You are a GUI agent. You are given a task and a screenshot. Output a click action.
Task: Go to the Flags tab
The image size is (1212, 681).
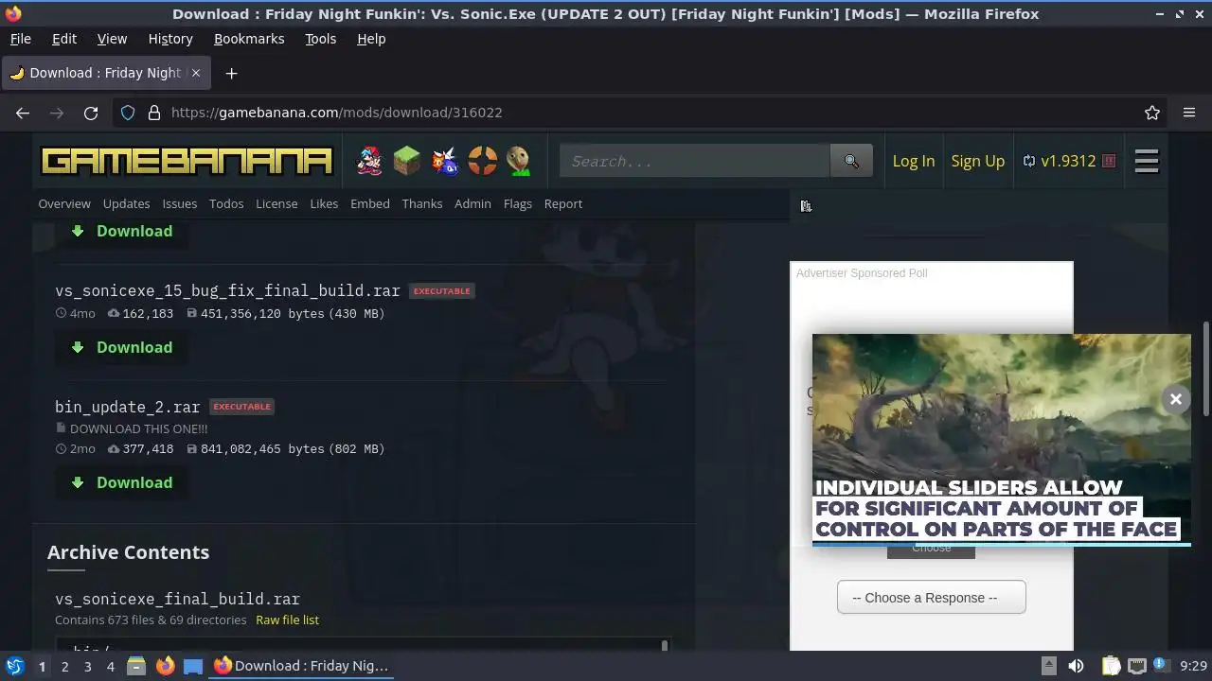pos(517,203)
